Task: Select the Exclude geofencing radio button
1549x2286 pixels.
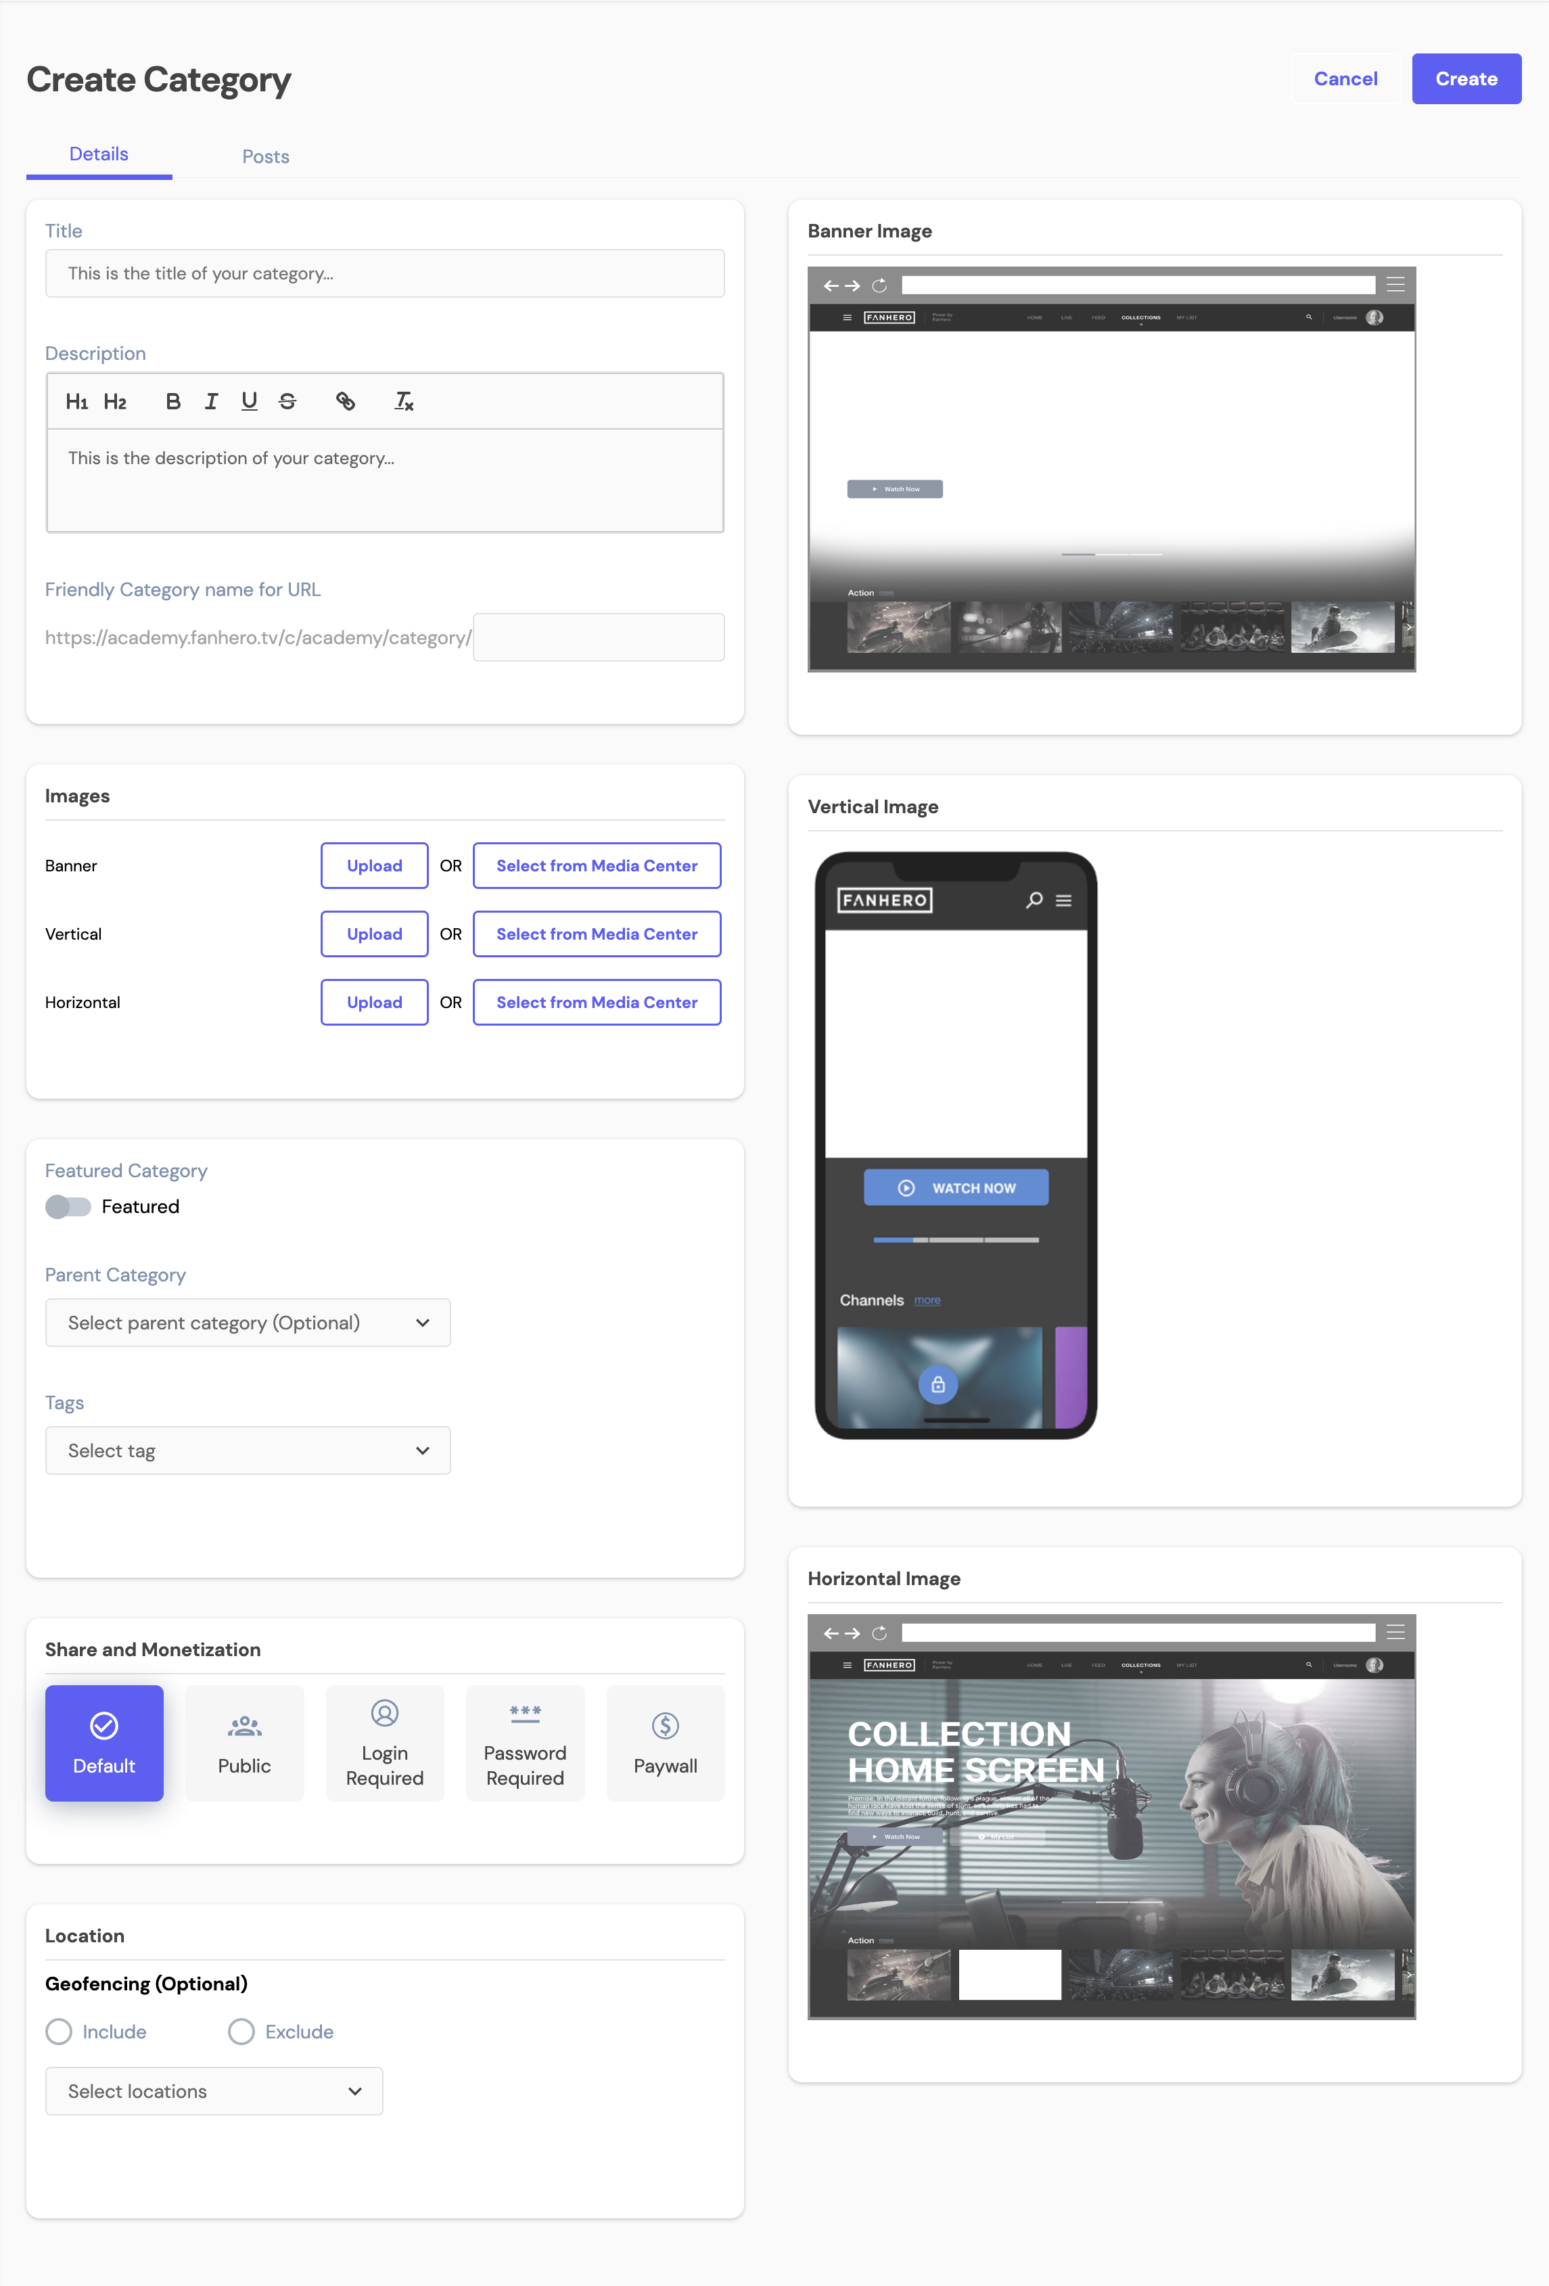Action: pos(241,2031)
